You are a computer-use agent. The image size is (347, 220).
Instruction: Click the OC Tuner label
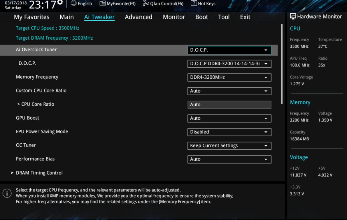pyautogui.click(x=26, y=145)
